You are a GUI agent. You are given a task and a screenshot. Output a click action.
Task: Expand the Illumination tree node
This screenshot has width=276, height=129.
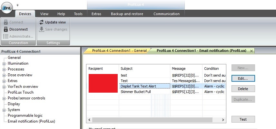4,64
